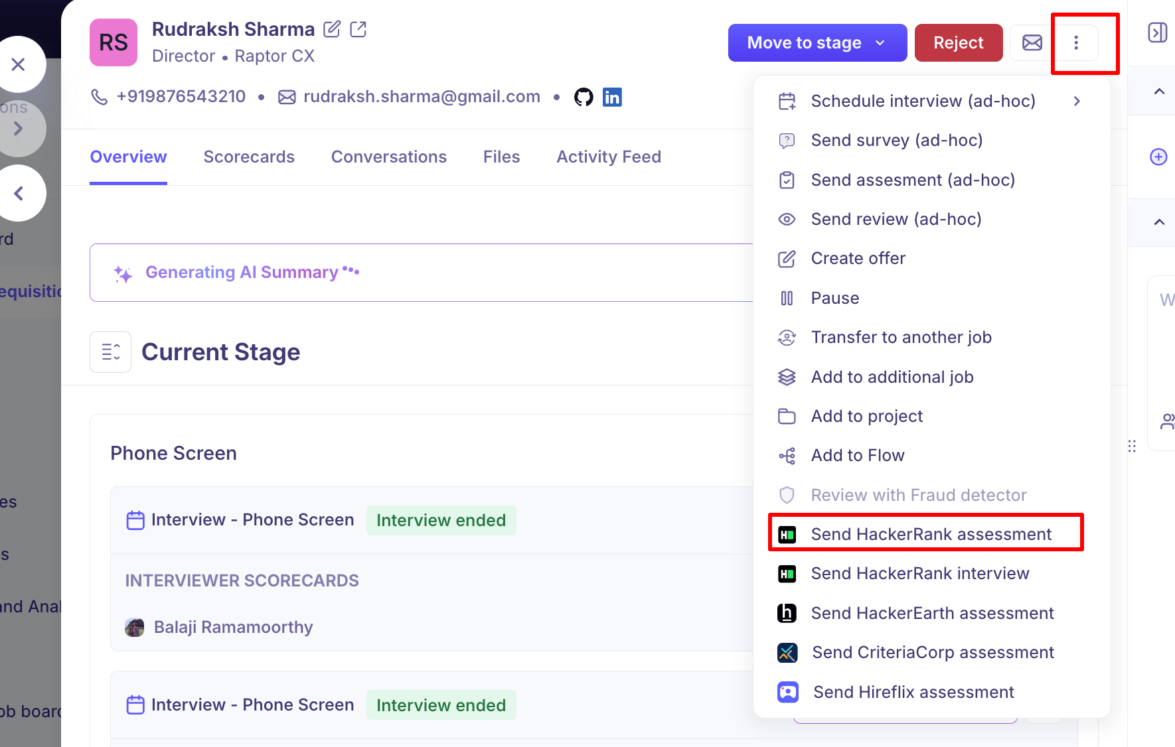Click second Interview - Phone Screen title
Image resolution: width=1175 pixels, height=747 pixels.
(252, 705)
